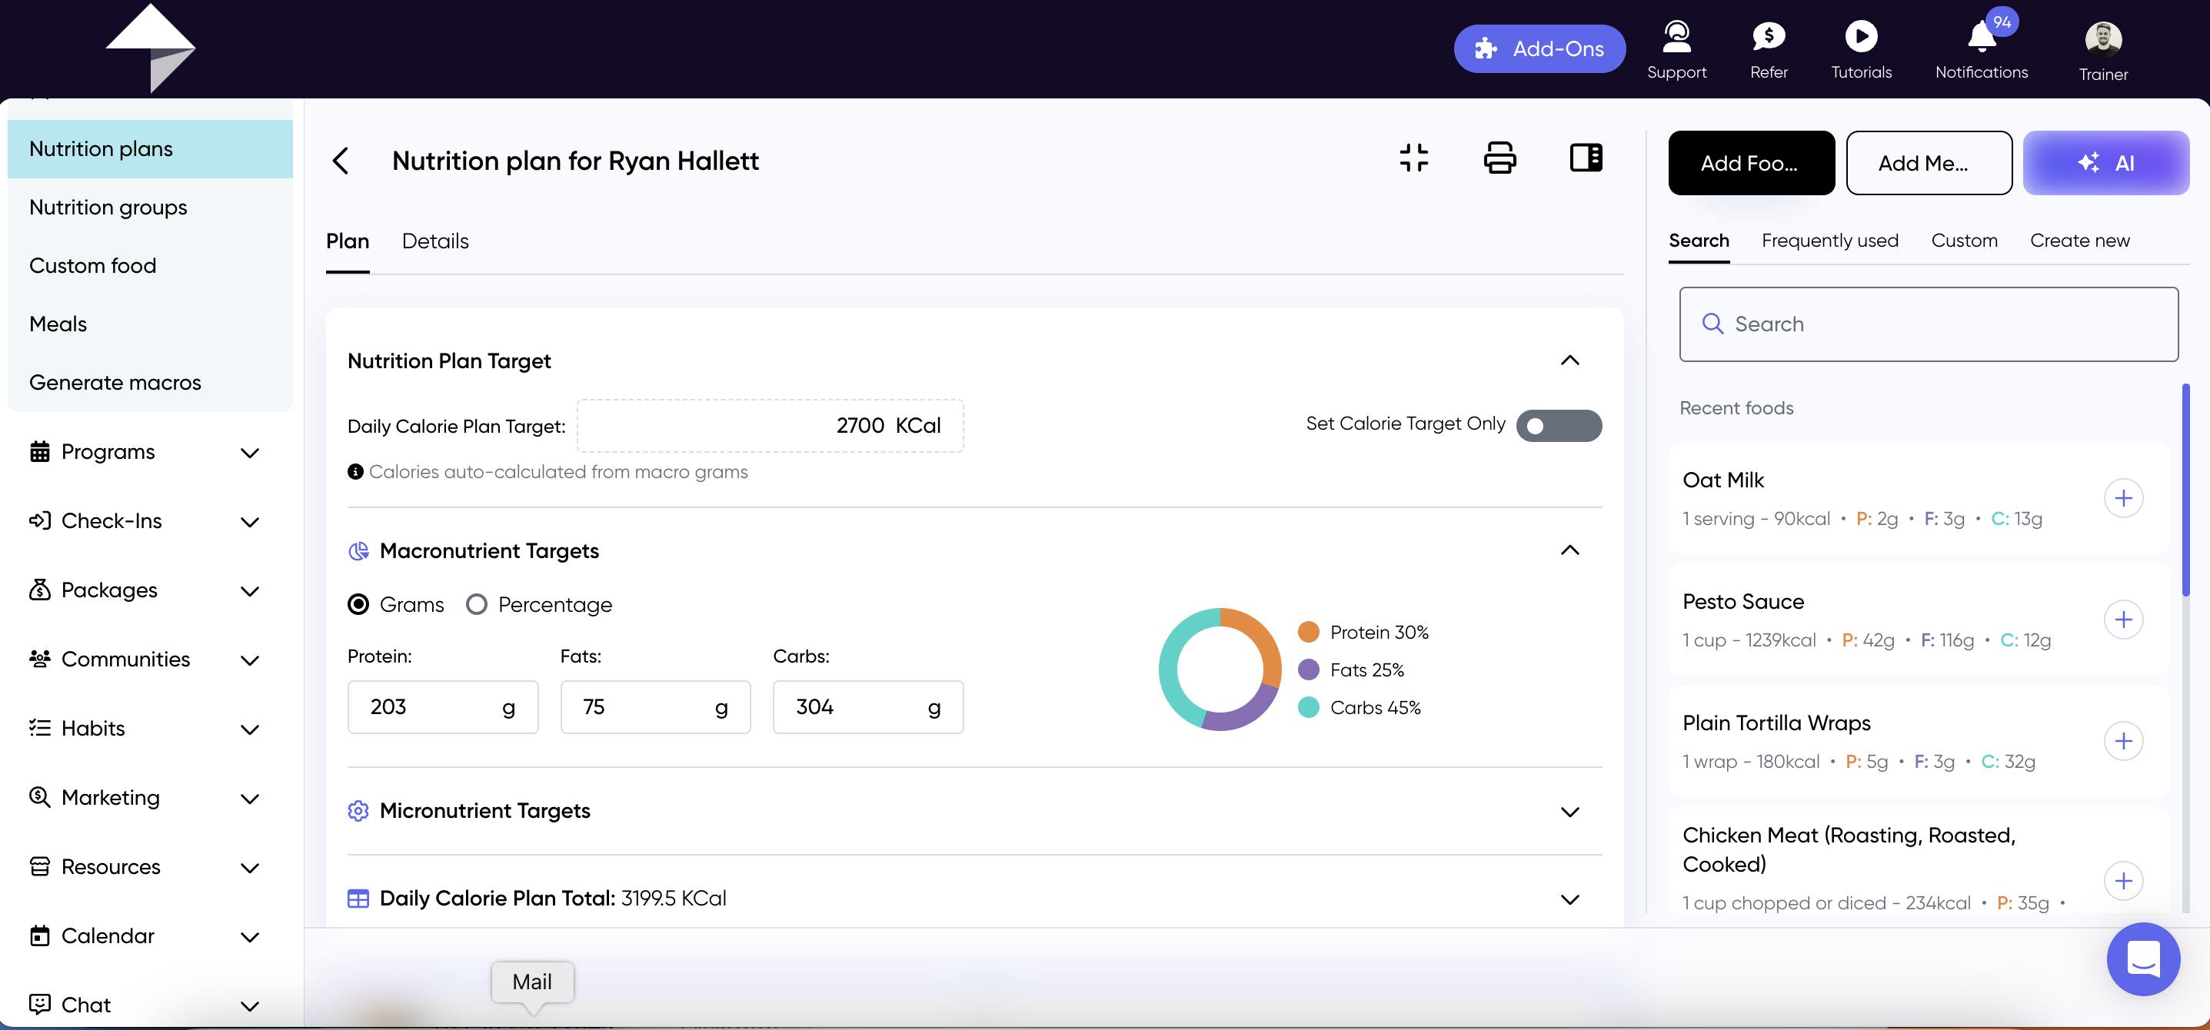Image resolution: width=2210 pixels, height=1030 pixels.
Task: Click the app logo in the header
Action: [150, 48]
